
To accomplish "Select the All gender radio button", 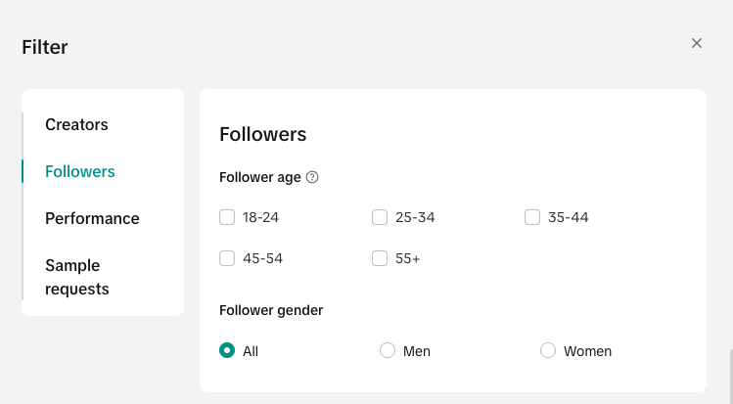I will 227,350.
